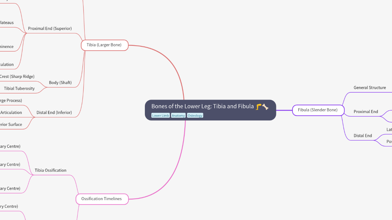Click the Tibial Tuberosity leaf
392x220 pixels.
pos(19,89)
